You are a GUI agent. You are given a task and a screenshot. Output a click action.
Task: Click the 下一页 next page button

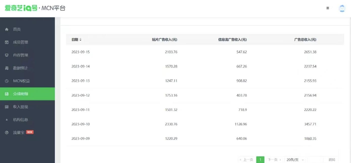[272, 159]
